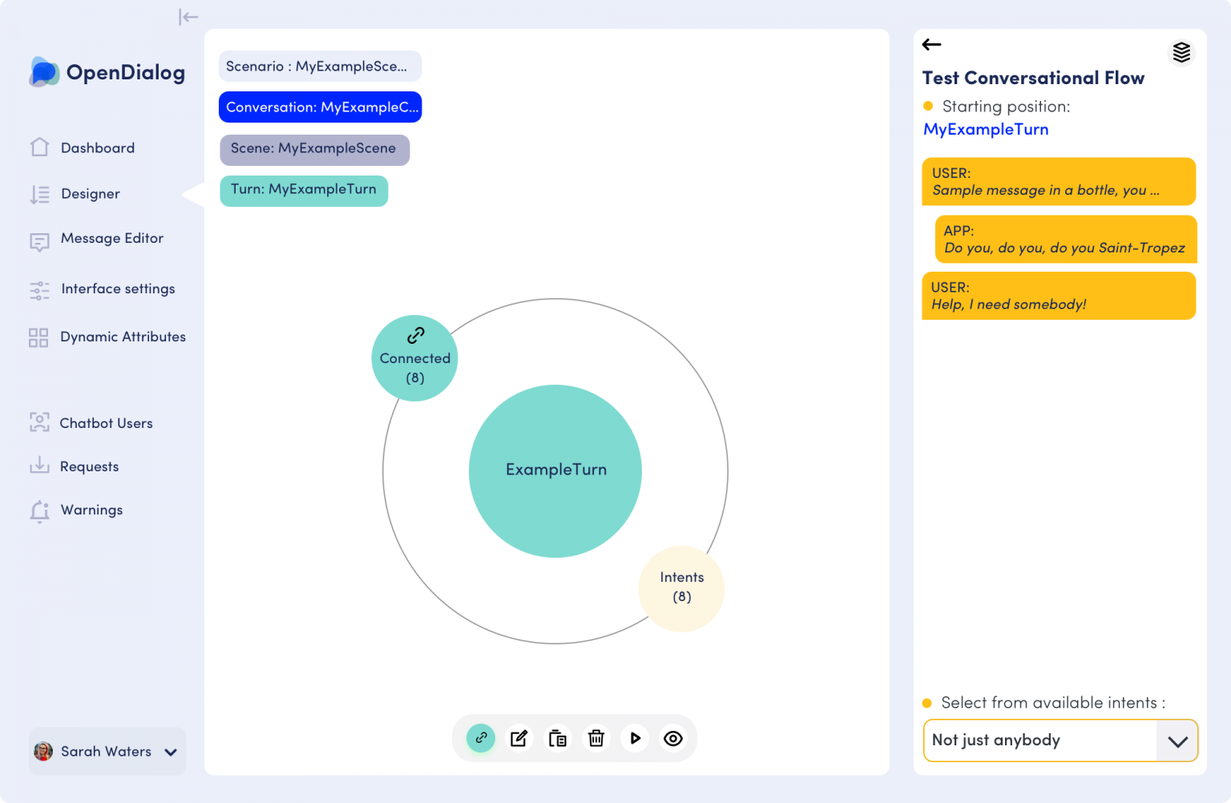Click the Connected (8) node
This screenshot has width=1231, height=803.
(414, 359)
